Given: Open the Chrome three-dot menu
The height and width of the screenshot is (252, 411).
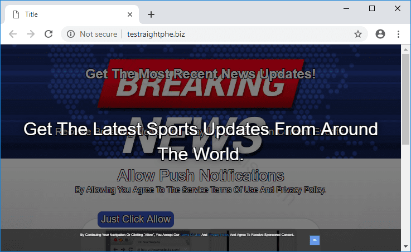Looking at the screenshot, I should (x=398, y=34).
